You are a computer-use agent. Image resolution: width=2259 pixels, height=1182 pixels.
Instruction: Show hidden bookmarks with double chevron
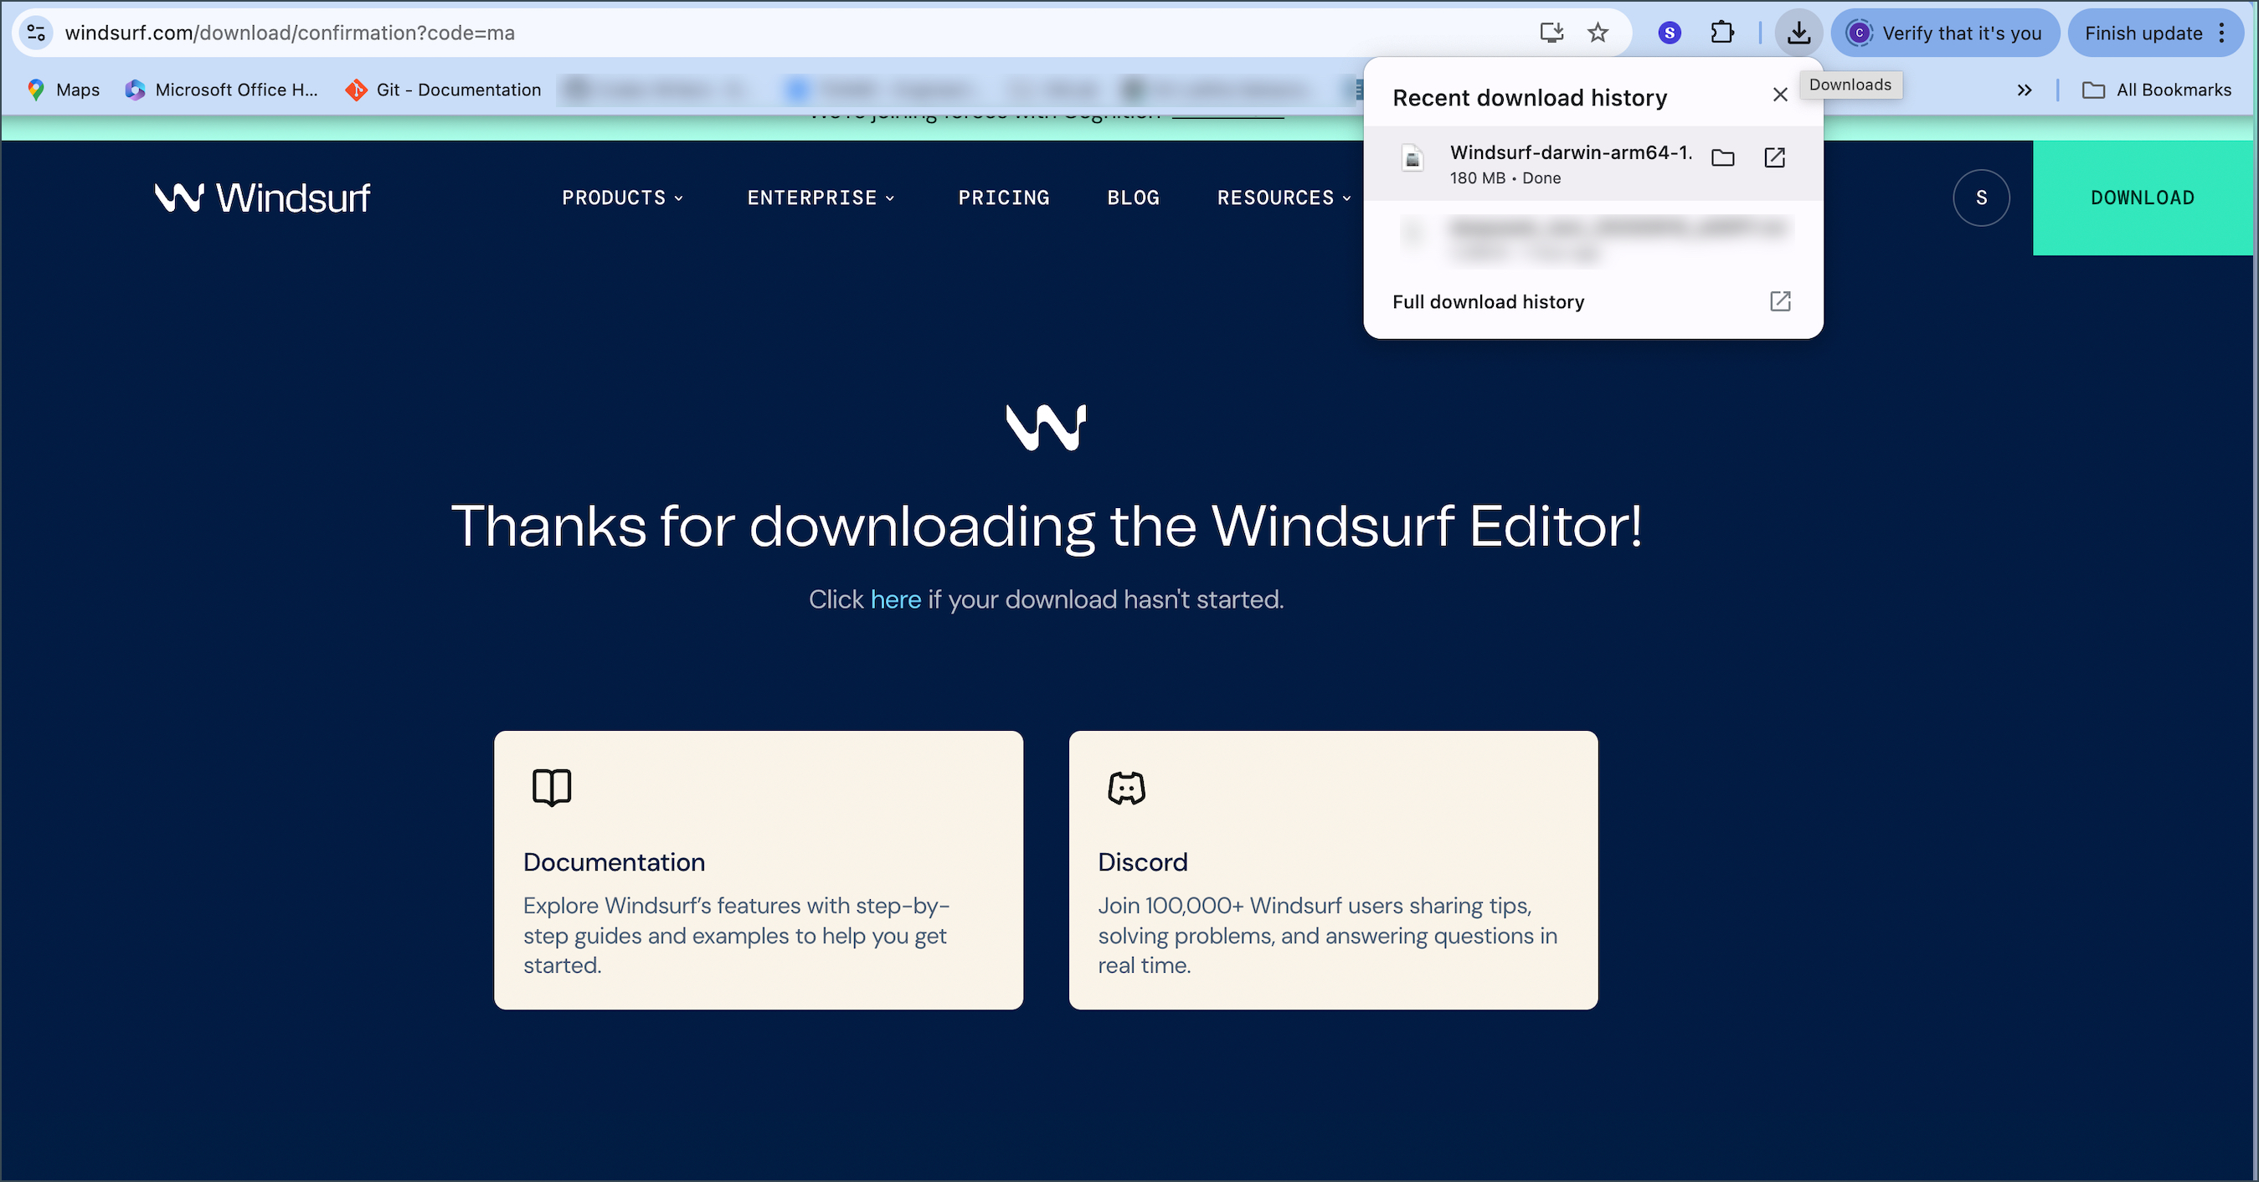[2024, 90]
